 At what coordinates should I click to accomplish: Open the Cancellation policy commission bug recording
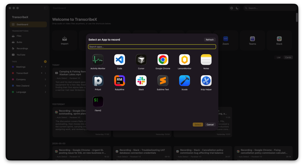pos(203,153)
